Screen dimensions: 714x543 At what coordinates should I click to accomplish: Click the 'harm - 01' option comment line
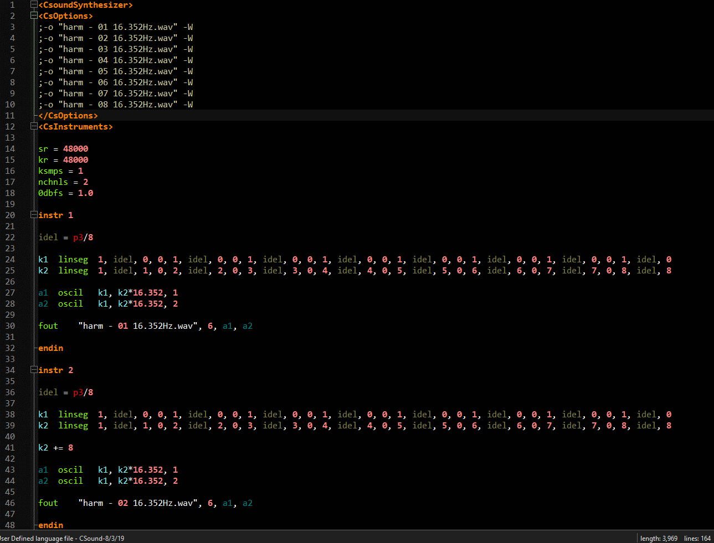[x=116, y=27]
